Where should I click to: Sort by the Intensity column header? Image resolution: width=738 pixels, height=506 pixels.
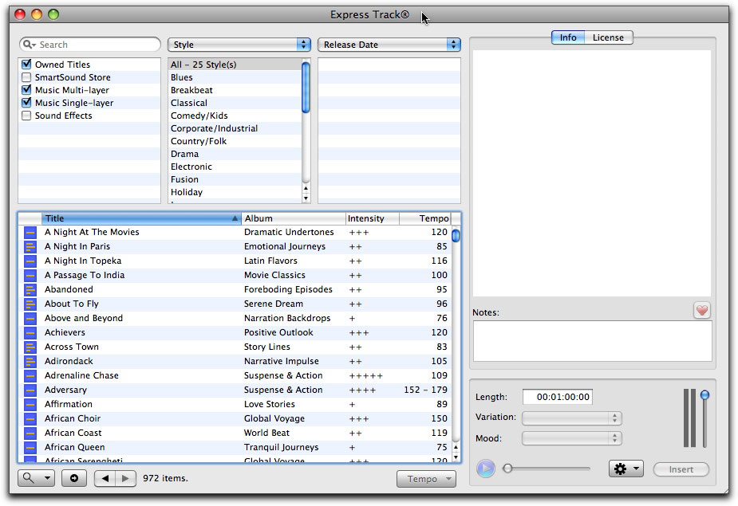[x=373, y=218]
